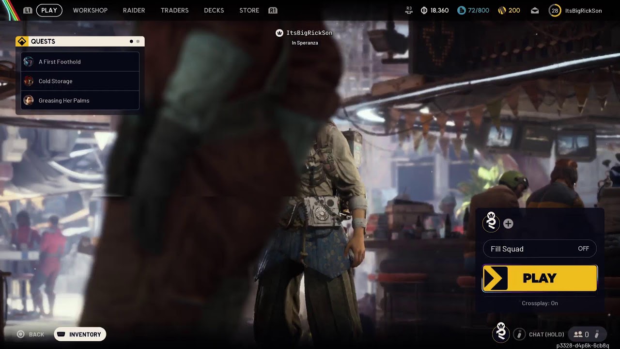Click the 200 gold balance
620x349 pixels.
pyautogui.click(x=514, y=10)
